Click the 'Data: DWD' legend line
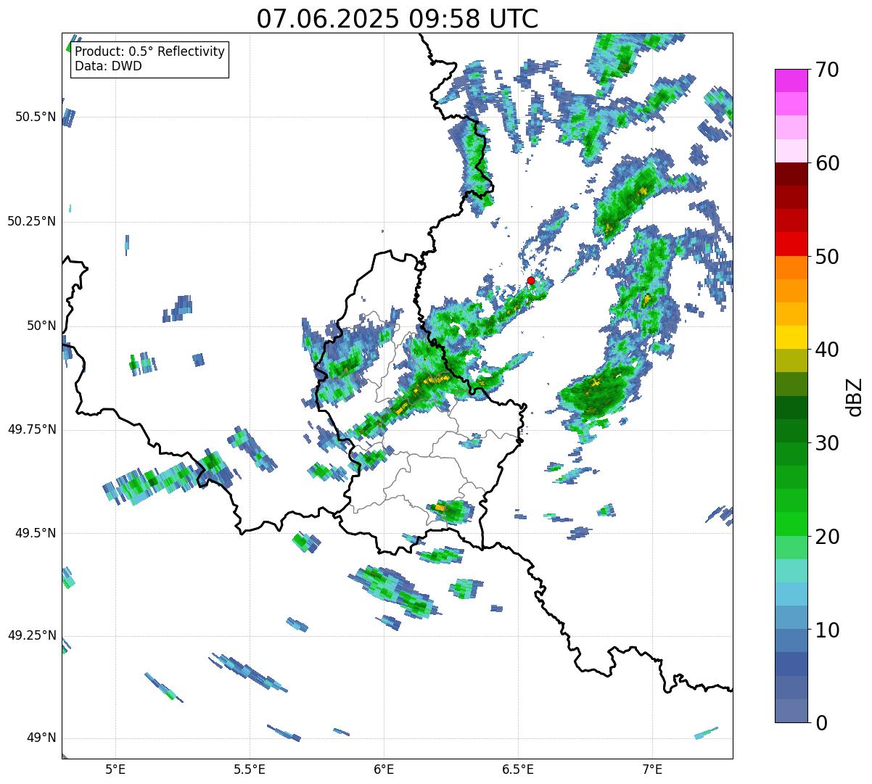 click(x=108, y=66)
